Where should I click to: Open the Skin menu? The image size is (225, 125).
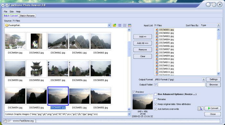pos(12,12)
